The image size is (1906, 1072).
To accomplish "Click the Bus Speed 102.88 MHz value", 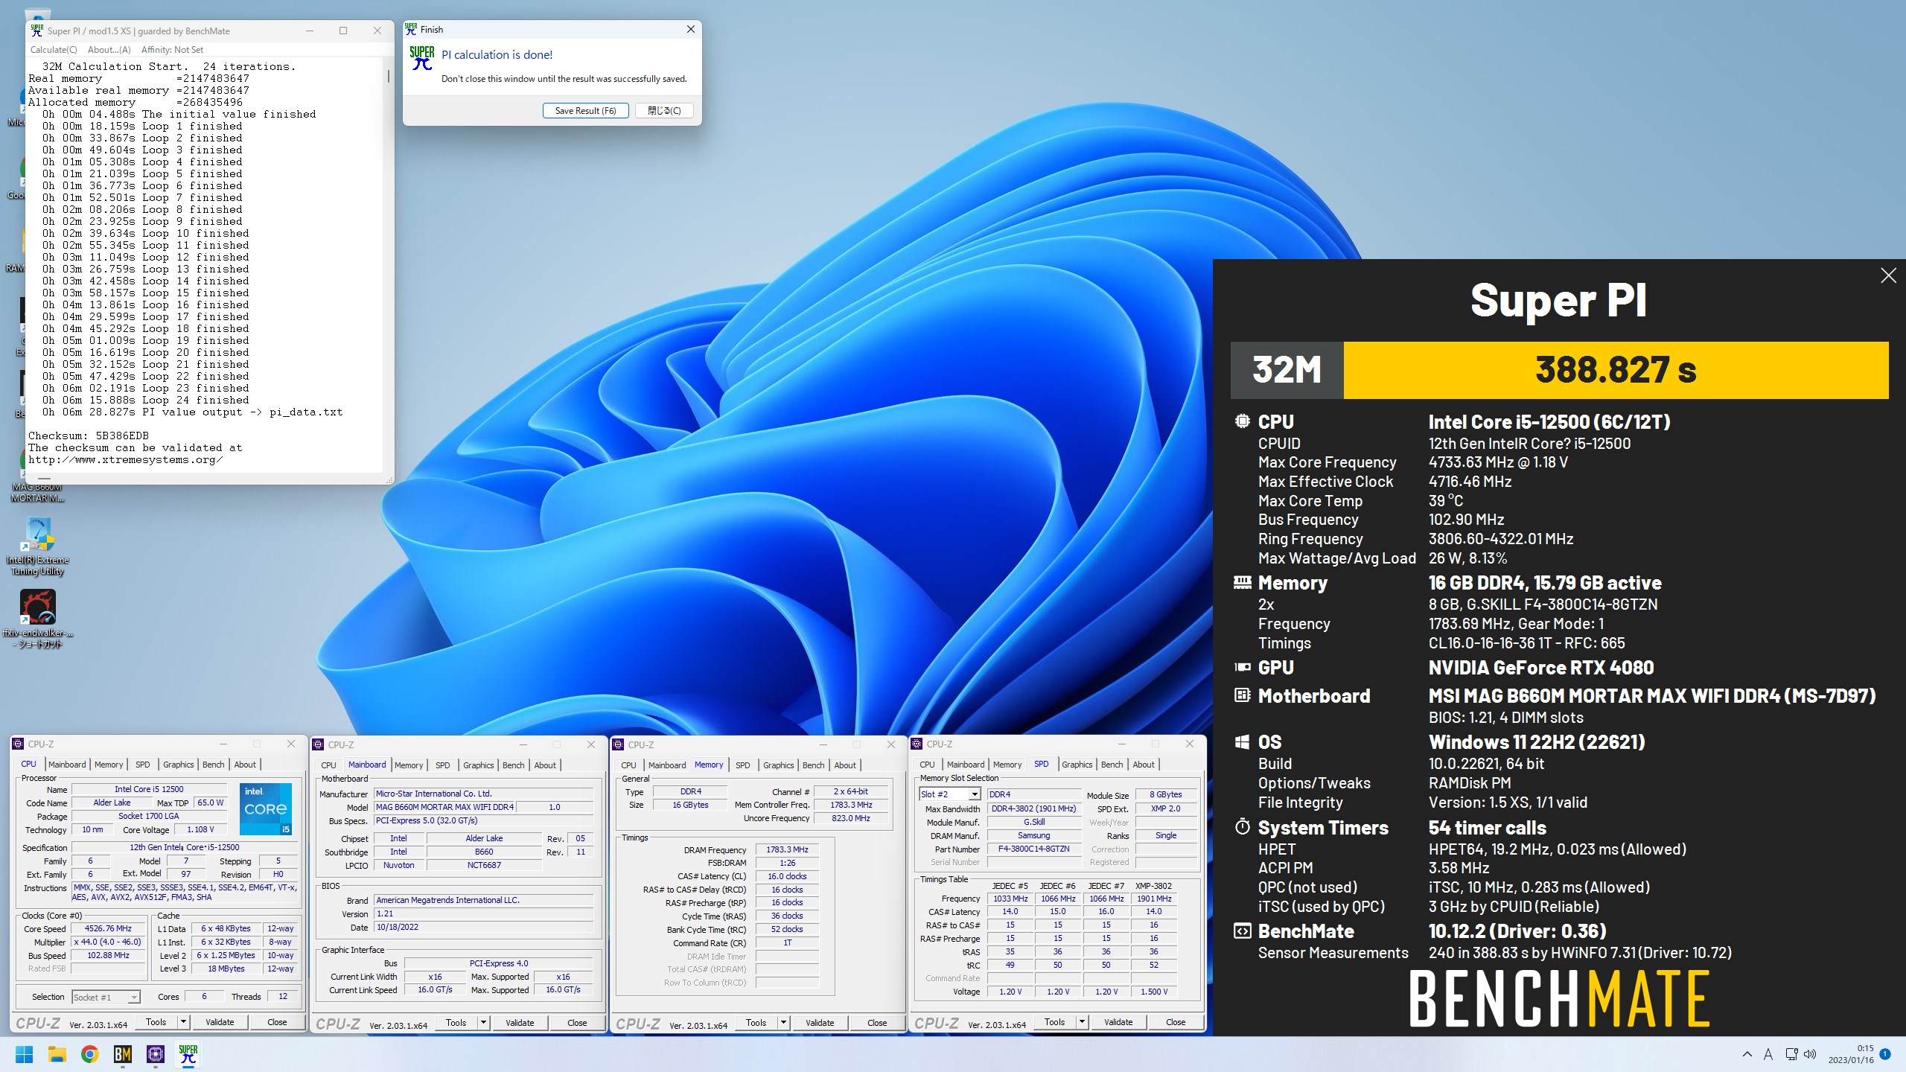I will point(108,955).
